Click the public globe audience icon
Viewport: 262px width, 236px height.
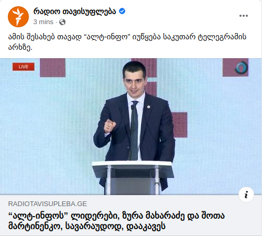[x=62, y=22]
